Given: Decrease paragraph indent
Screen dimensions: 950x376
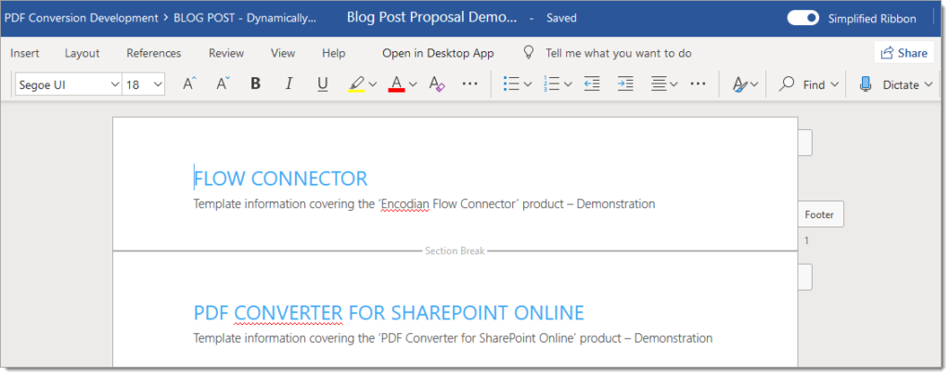Looking at the screenshot, I should [592, 84].
